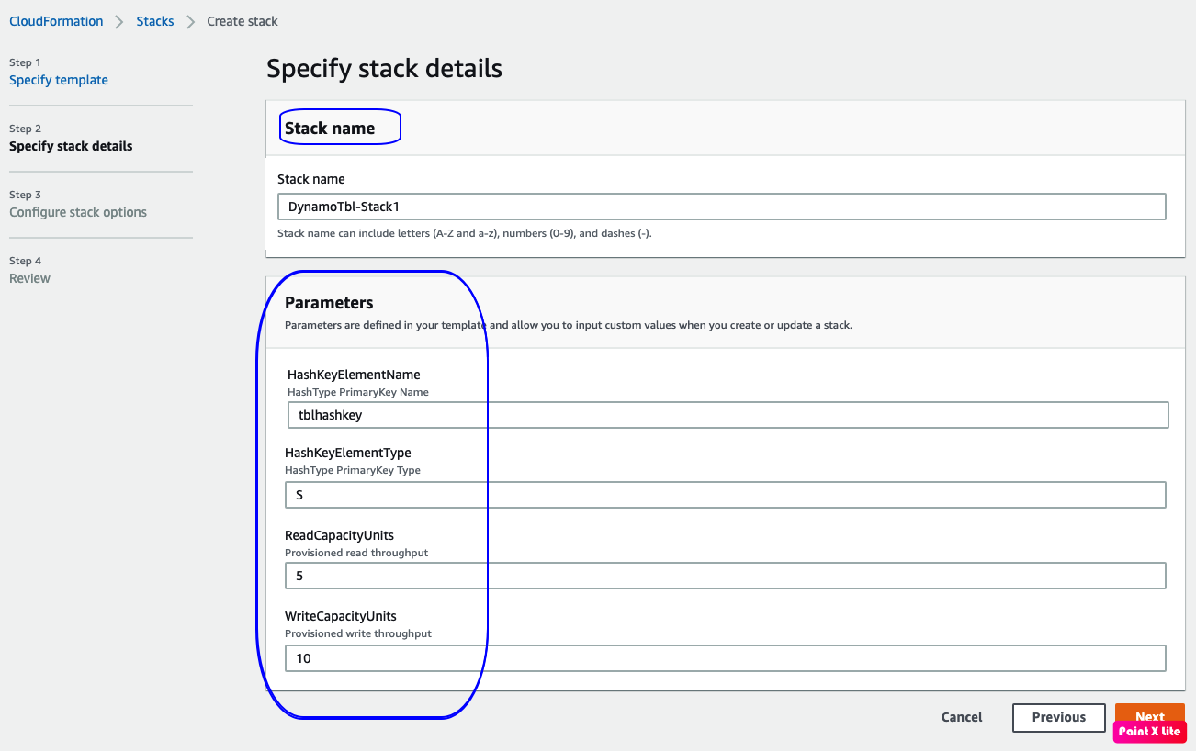Click the Create stack breadcrumb text
Viewport: 1196px width, 751px height.
point(243,21)
